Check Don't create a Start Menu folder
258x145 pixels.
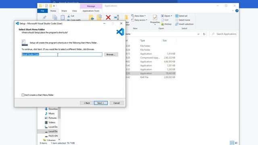pyautogui.click(x=23, y=95)
